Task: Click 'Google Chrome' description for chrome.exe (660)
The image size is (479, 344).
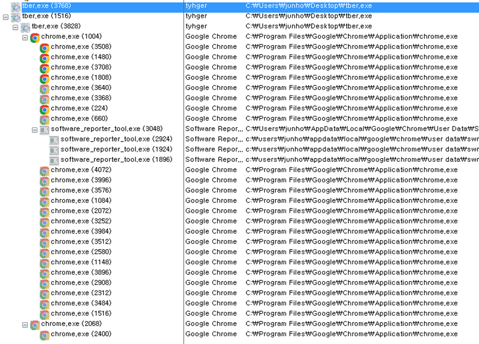Action: coord(211,119)
